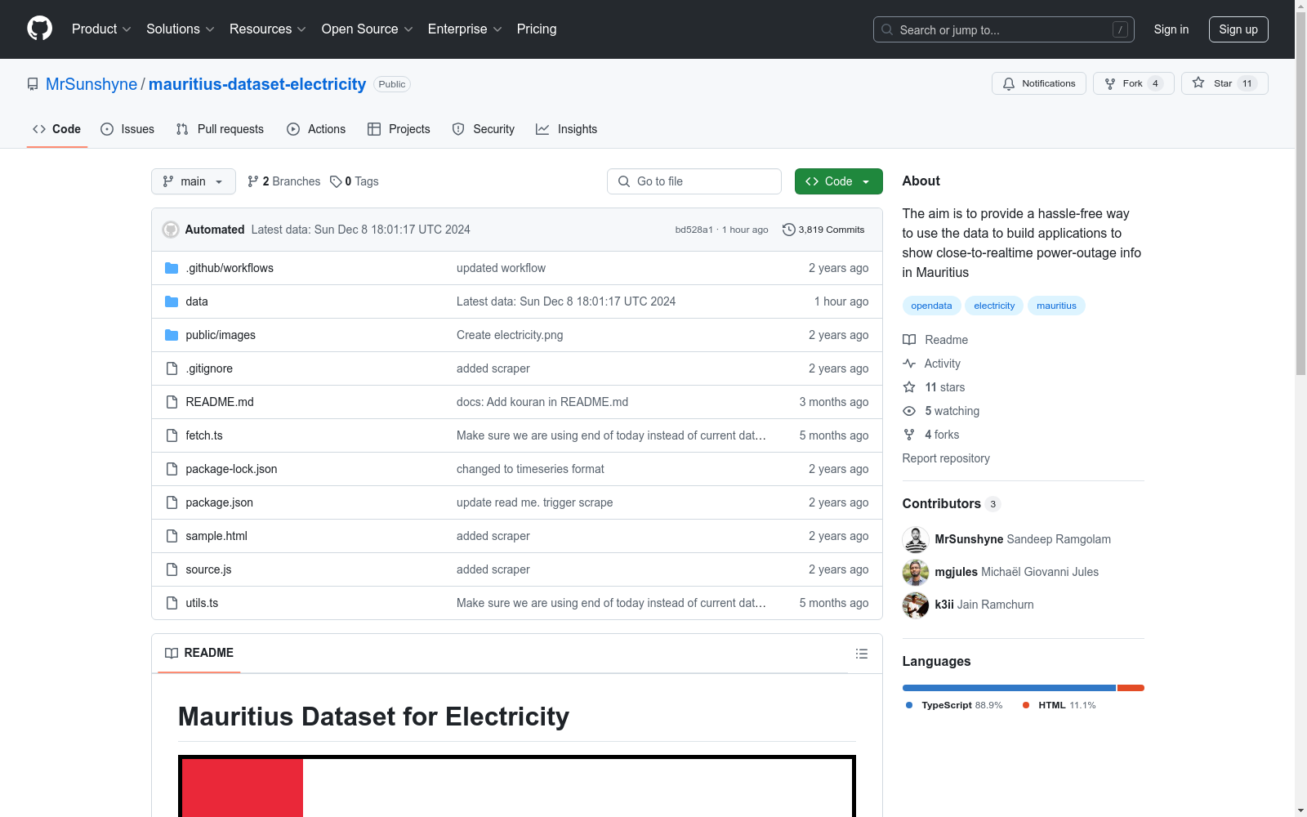Switch to the Actions tab
Viewport: 1307px width, 817px height.
(316, 129)
